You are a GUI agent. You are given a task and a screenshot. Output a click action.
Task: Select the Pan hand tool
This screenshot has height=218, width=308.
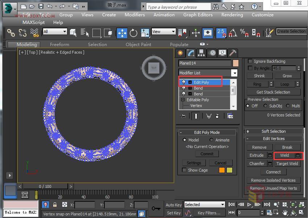tap(285, 213)
